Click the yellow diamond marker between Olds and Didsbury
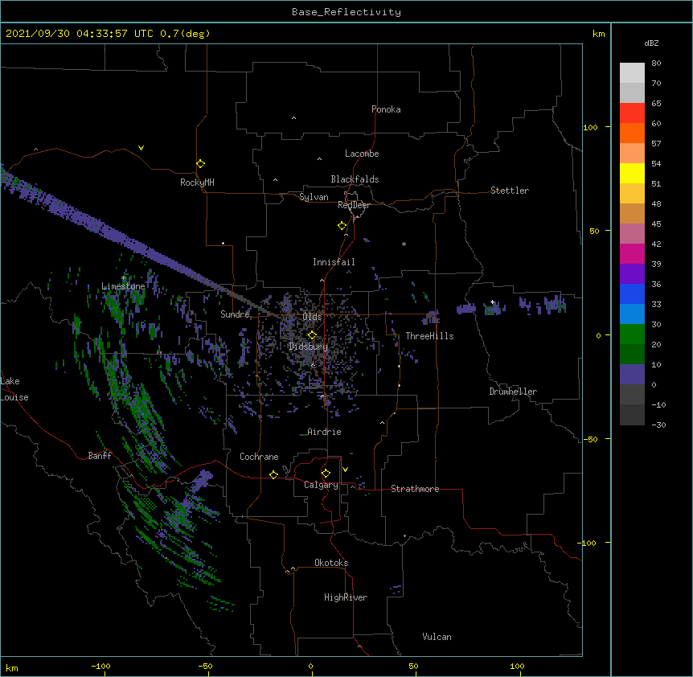Viewport: 693px width, 677px height. [x=312, y=334]
